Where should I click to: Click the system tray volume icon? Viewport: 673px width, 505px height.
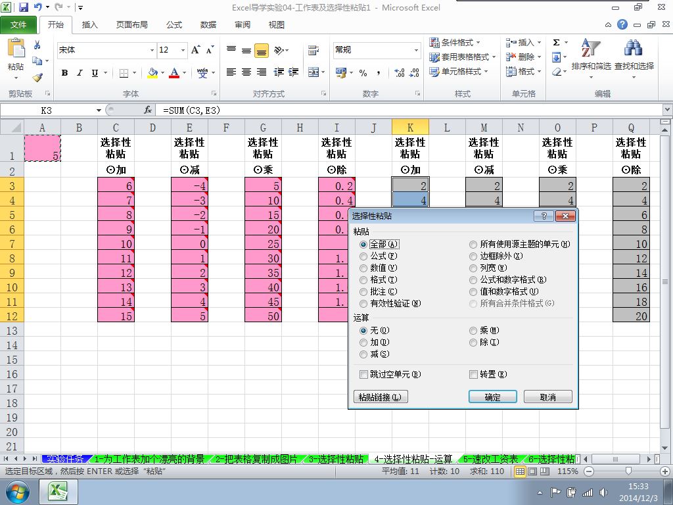coord(603,492)
